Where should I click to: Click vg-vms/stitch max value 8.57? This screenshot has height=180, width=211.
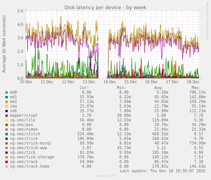click(x=199, y=134)
